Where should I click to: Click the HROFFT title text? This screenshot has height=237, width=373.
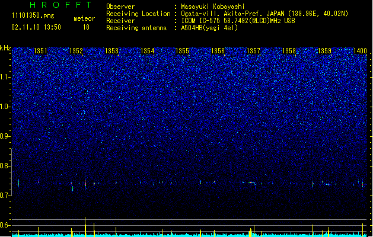point(61,5)
